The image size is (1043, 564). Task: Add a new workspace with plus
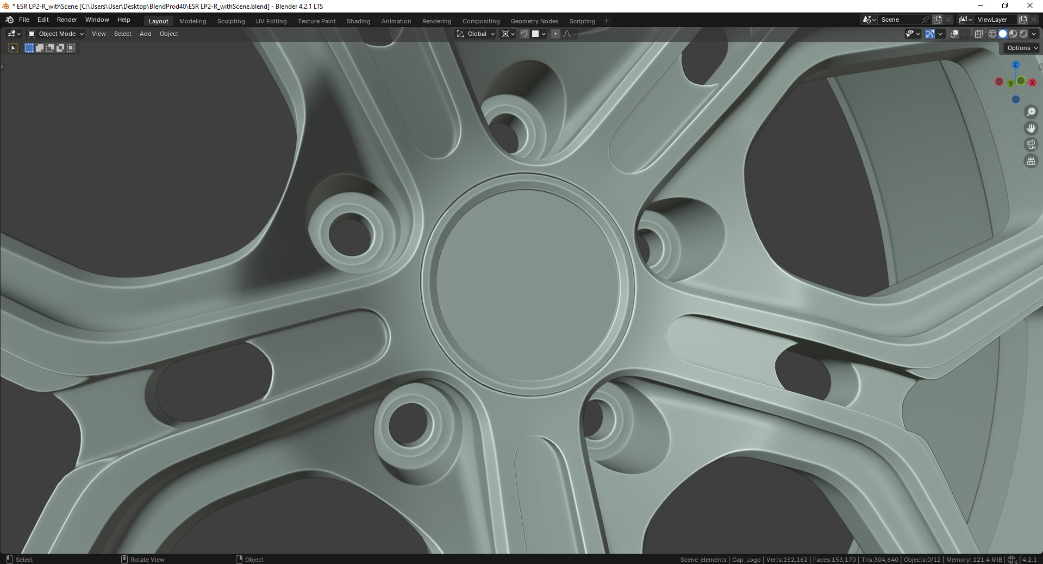(607, 21)
